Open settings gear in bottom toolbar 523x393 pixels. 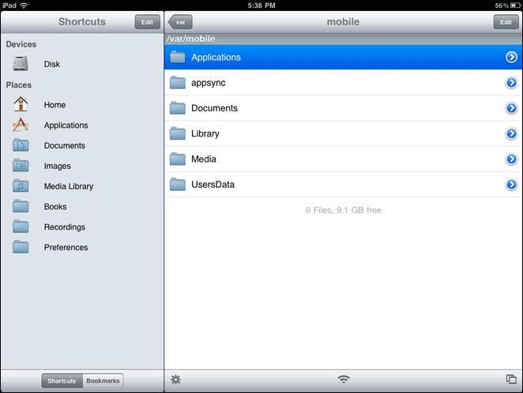coord(175,380)
